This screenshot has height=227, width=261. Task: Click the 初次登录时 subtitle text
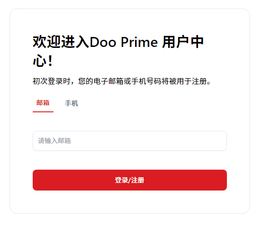(x=122, y=81)
